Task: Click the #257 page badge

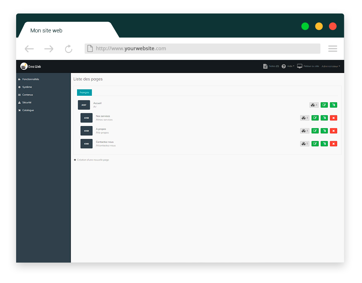Action: [84, 105]
